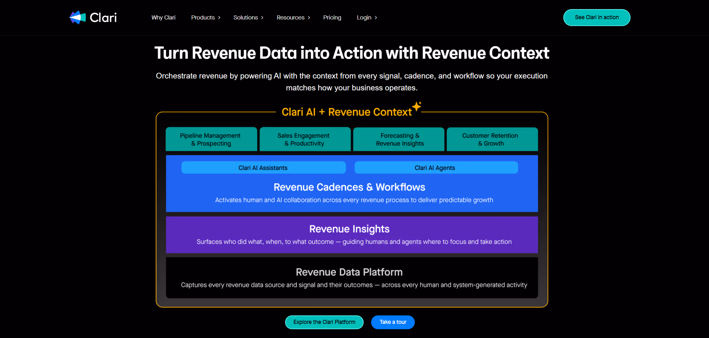Expand the Solutions dropdown menu
The image size is (709, 338).
tap(246, 18)
